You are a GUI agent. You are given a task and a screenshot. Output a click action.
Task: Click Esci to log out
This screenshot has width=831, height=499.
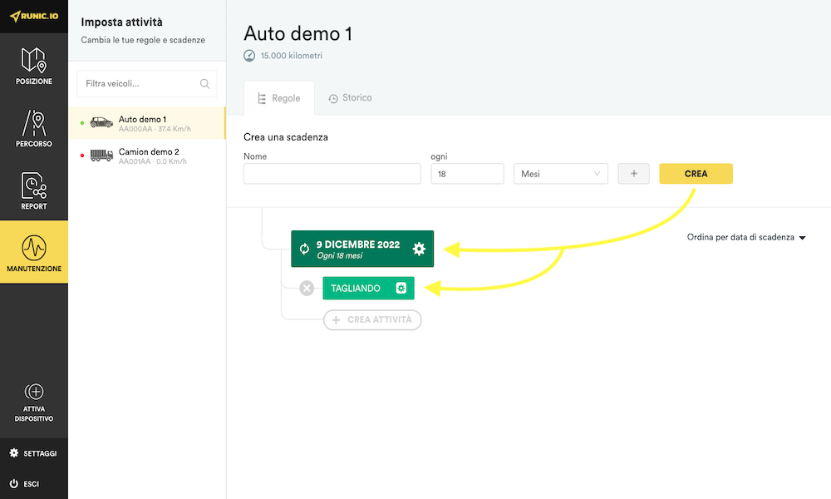tap(24, 484)
